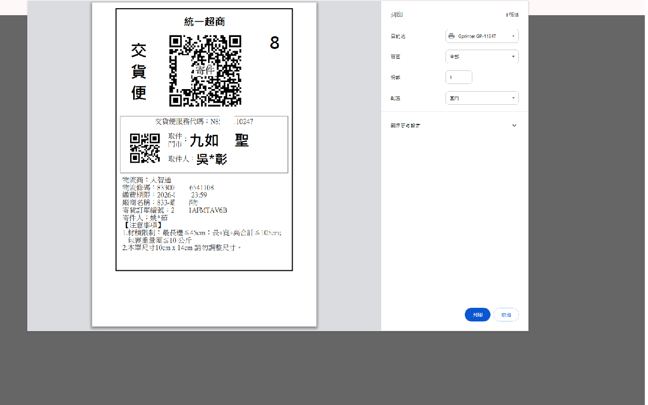The image size is (648, 405).
Task: Click the recipient name 吳*彰
Action: 212,159
